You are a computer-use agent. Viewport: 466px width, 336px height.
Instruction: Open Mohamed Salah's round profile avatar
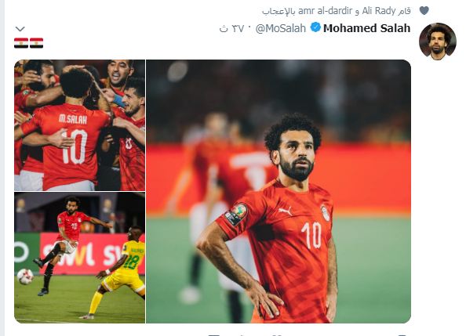tap(437, 42)
